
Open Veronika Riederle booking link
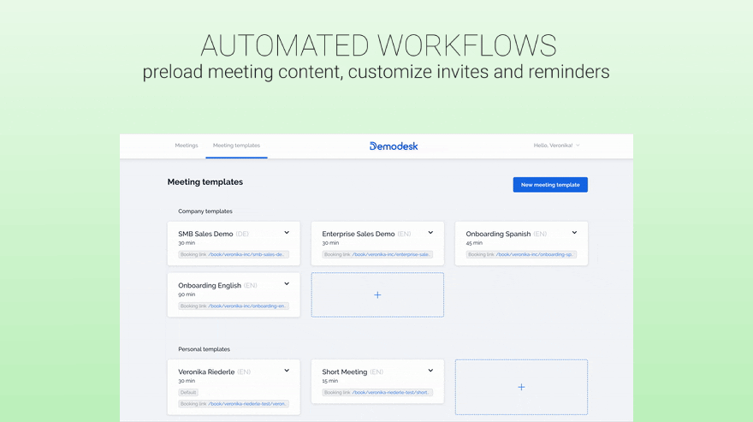(246, 404)
